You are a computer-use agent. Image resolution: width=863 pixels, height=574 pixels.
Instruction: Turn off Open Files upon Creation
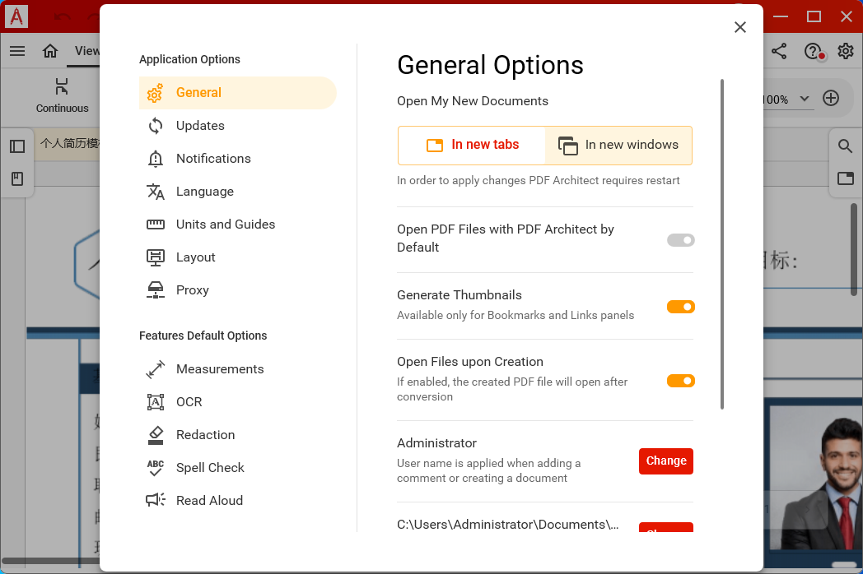680,381
